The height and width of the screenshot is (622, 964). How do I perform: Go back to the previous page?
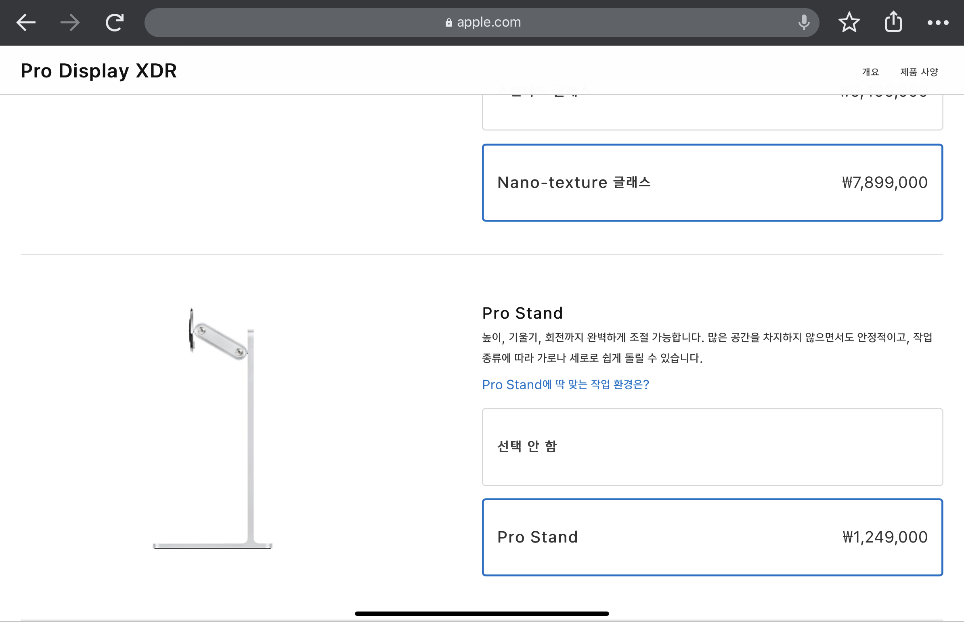coord(26,23)
